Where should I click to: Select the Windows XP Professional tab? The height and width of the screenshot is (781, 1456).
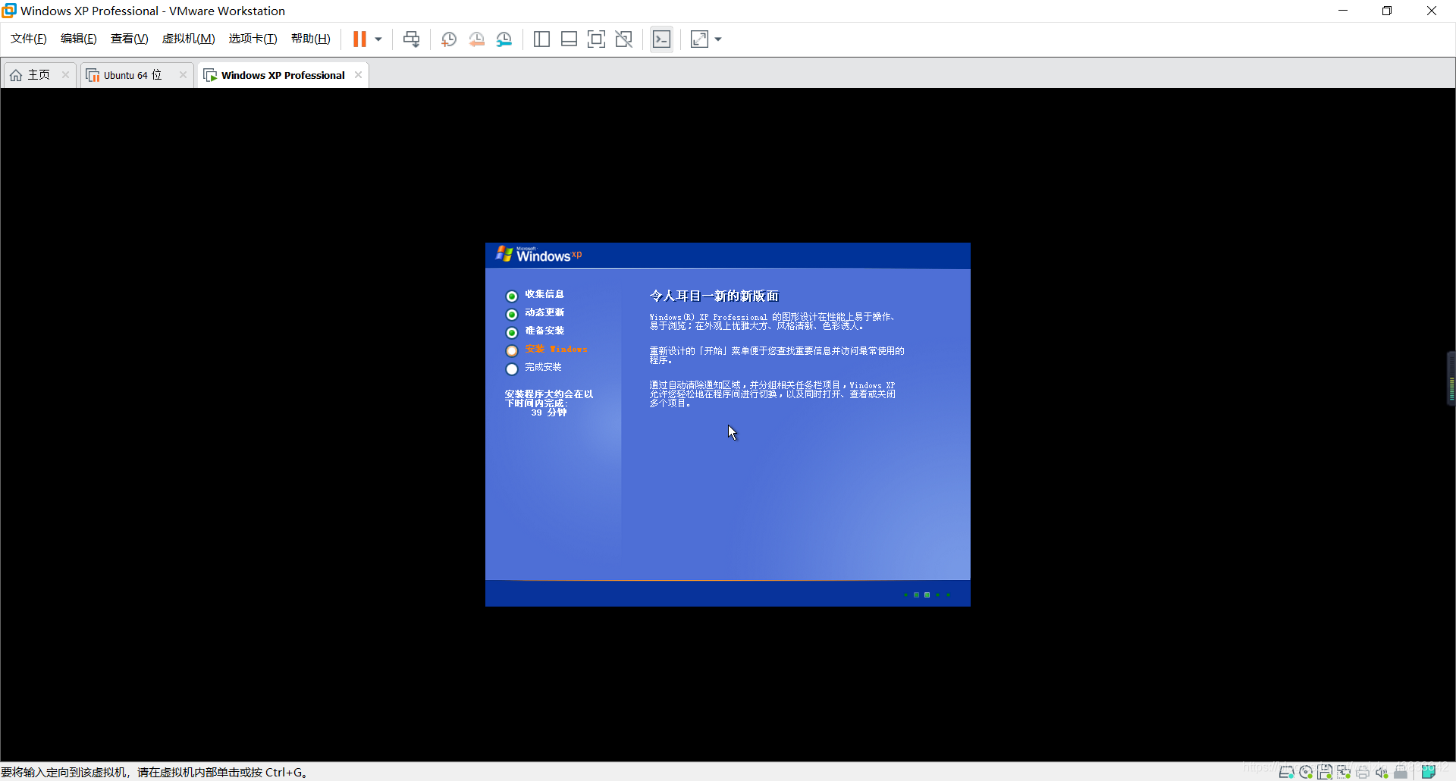pyautogui.click(x=283, y=75)
